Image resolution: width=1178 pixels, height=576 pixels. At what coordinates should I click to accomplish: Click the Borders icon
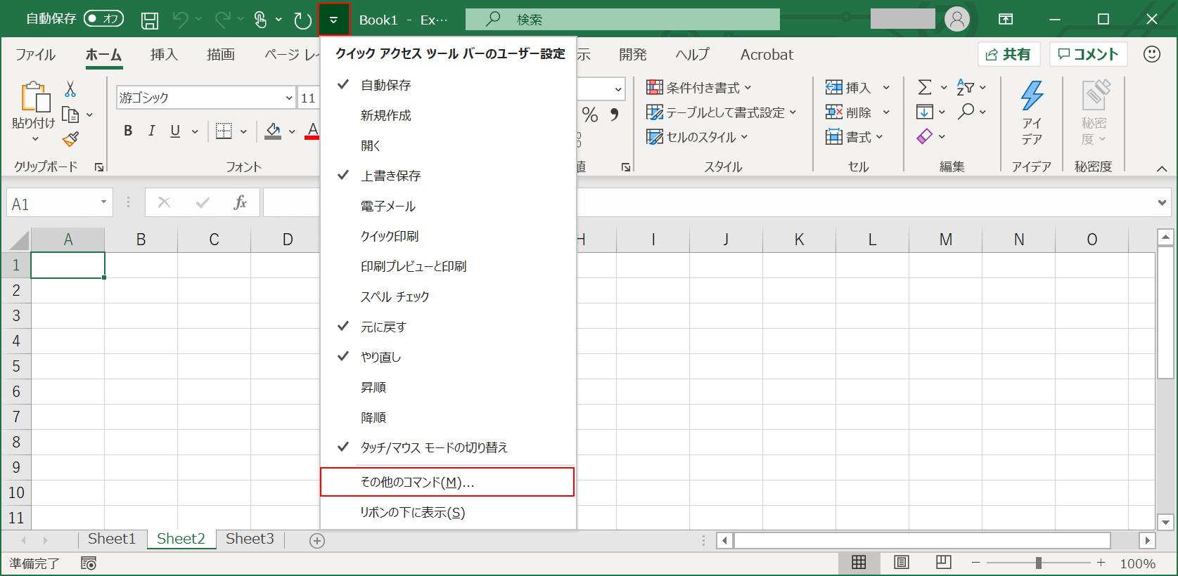(x=224, y=131)
